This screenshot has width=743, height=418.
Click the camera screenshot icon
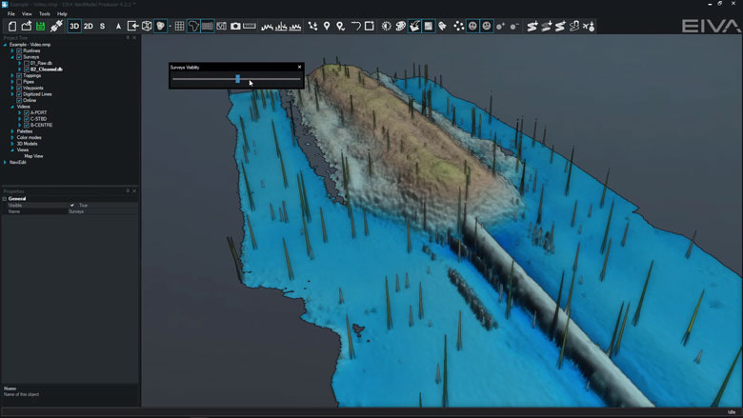point(235,26)
